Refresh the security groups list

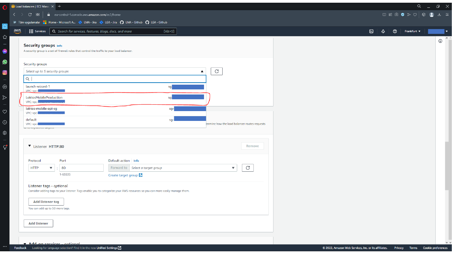tap(217, 71)
